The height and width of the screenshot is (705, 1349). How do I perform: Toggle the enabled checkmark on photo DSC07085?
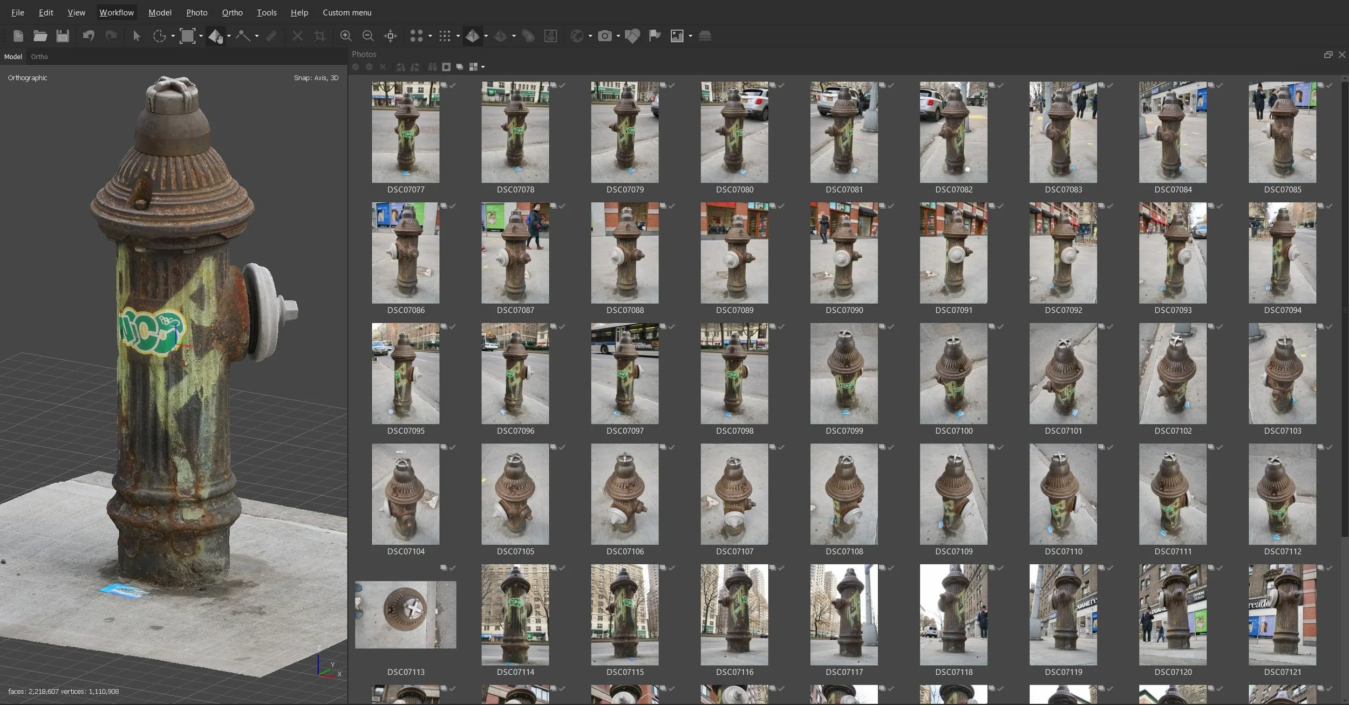click(x=1329, y=85)
